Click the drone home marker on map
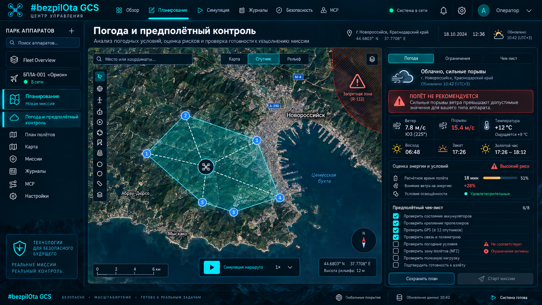 coord(206,167)
